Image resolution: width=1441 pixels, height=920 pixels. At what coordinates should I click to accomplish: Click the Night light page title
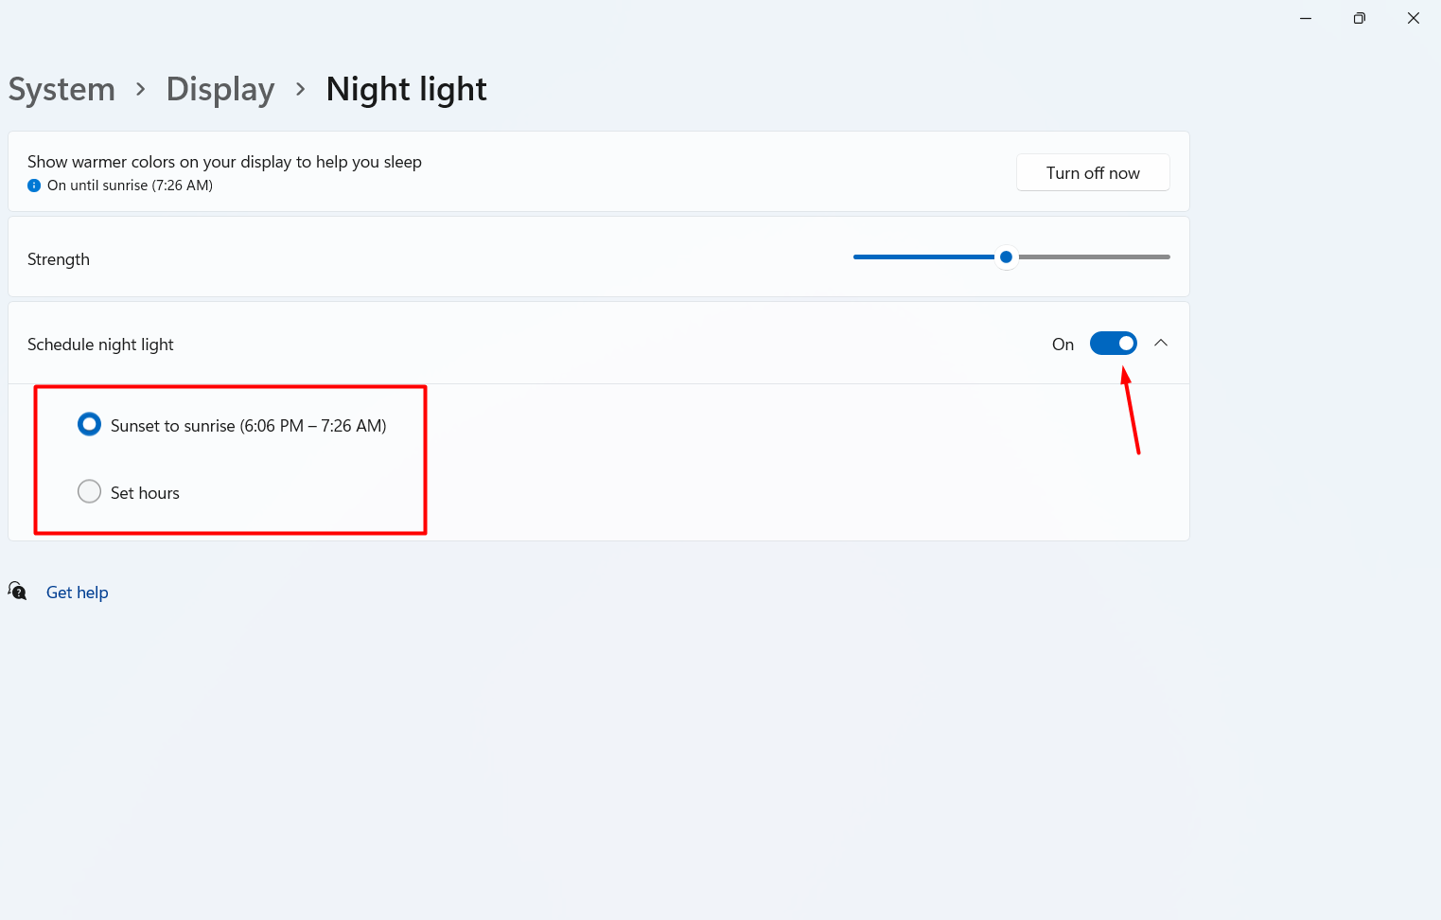pos(406,89)
